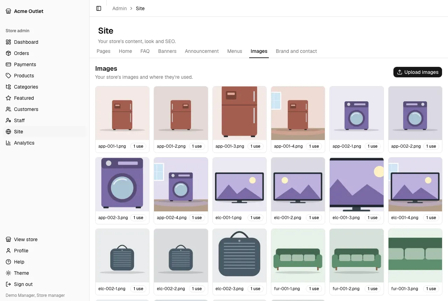Open the Announcement tab
Image resolution: width=448 pixels, height=301 pixels.
pyautogui.click(x=202, y=51)
